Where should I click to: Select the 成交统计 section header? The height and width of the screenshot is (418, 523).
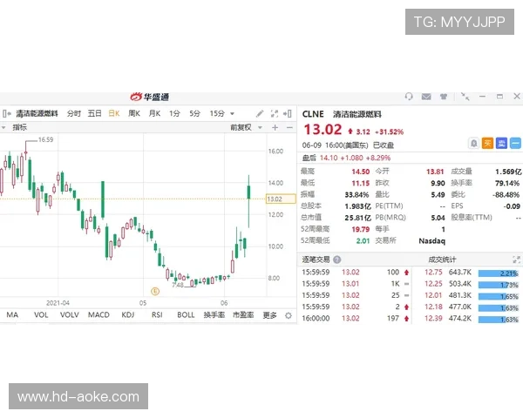[442, 260]
